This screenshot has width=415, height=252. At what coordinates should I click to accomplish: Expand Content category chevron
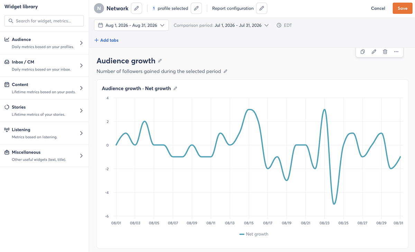coord(81,88)
